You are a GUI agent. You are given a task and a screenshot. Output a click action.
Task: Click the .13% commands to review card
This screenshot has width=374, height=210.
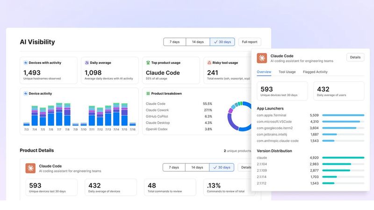229,188
